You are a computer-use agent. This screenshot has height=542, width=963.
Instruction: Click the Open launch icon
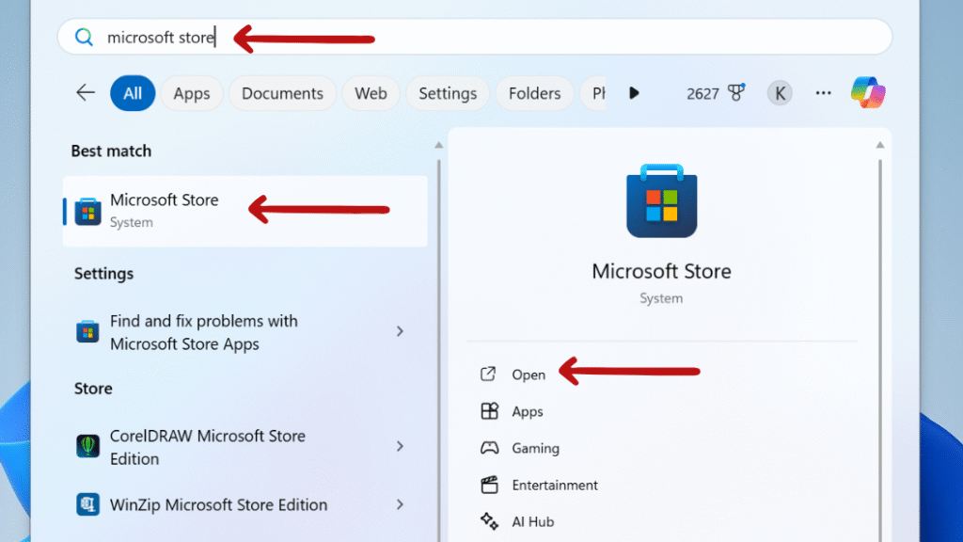click(488, 374)
